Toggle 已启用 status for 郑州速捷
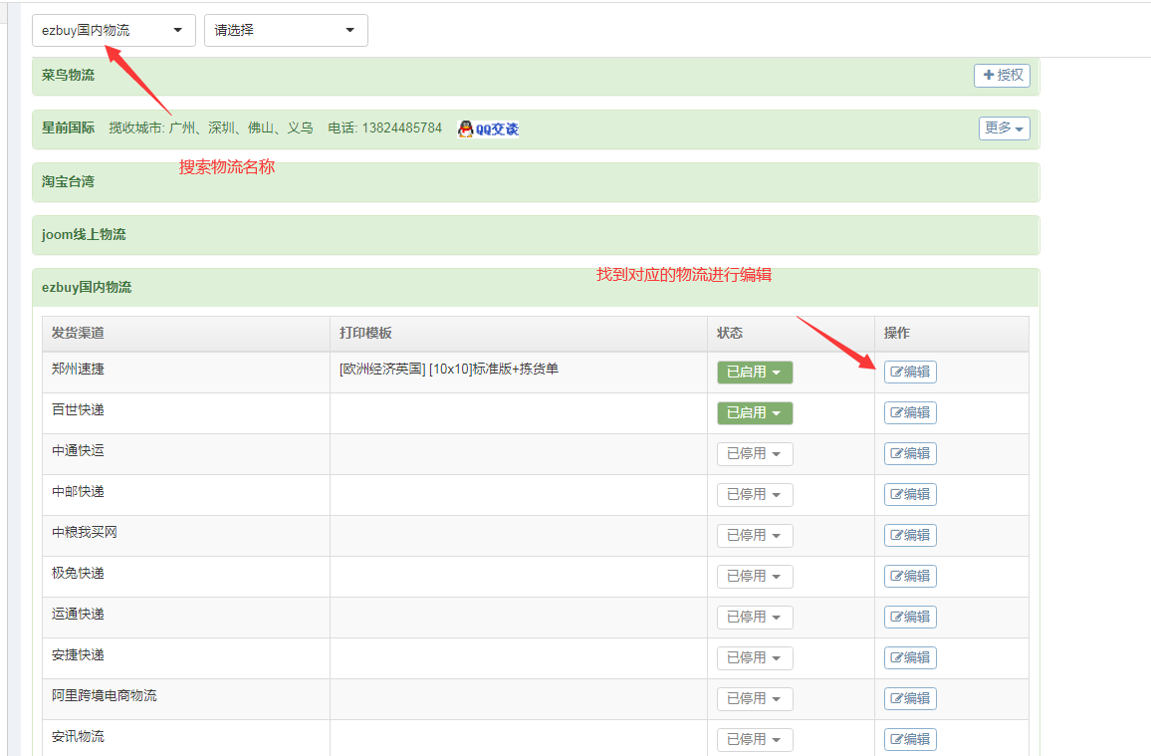 point(755,372)
